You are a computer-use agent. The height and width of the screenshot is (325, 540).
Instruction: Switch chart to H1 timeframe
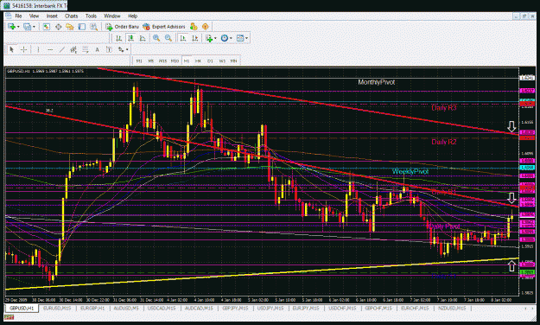(x=187, y=61)
